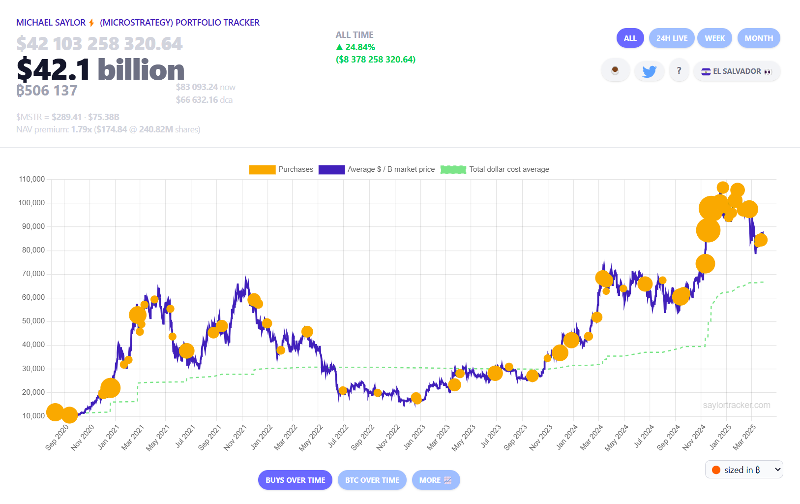800x504 pixels.
Task: Open the 'sized in ₿' dropdown
Action: tap(744, 470)
